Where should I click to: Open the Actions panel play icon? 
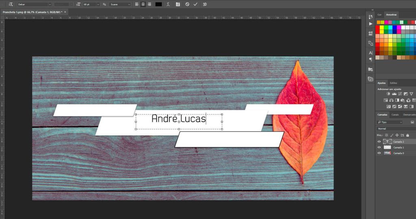pyautogui.click(x=370, y=24)
